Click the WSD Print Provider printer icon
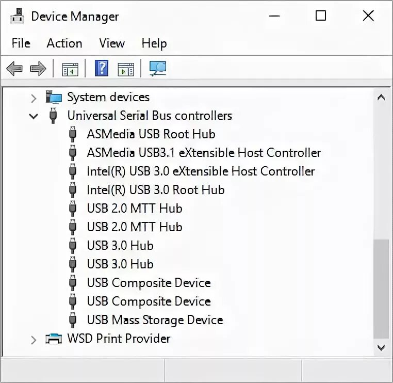This screenshot has width=393, height=383. click(x=53, y=339)
